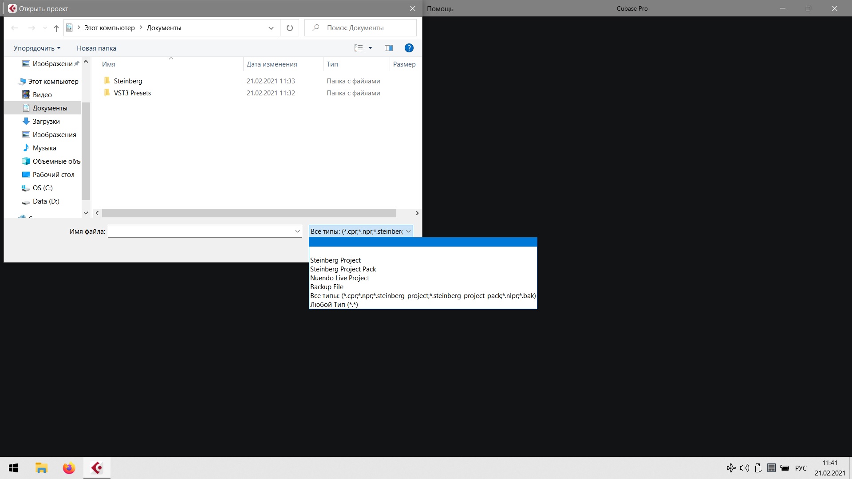
Task: Click the up one level arrow
Action: point(56,28)
